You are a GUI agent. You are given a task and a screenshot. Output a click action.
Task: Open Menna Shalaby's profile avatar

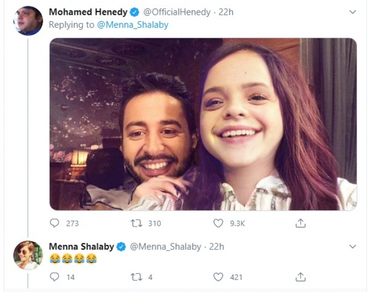click(x=28, y=255)
